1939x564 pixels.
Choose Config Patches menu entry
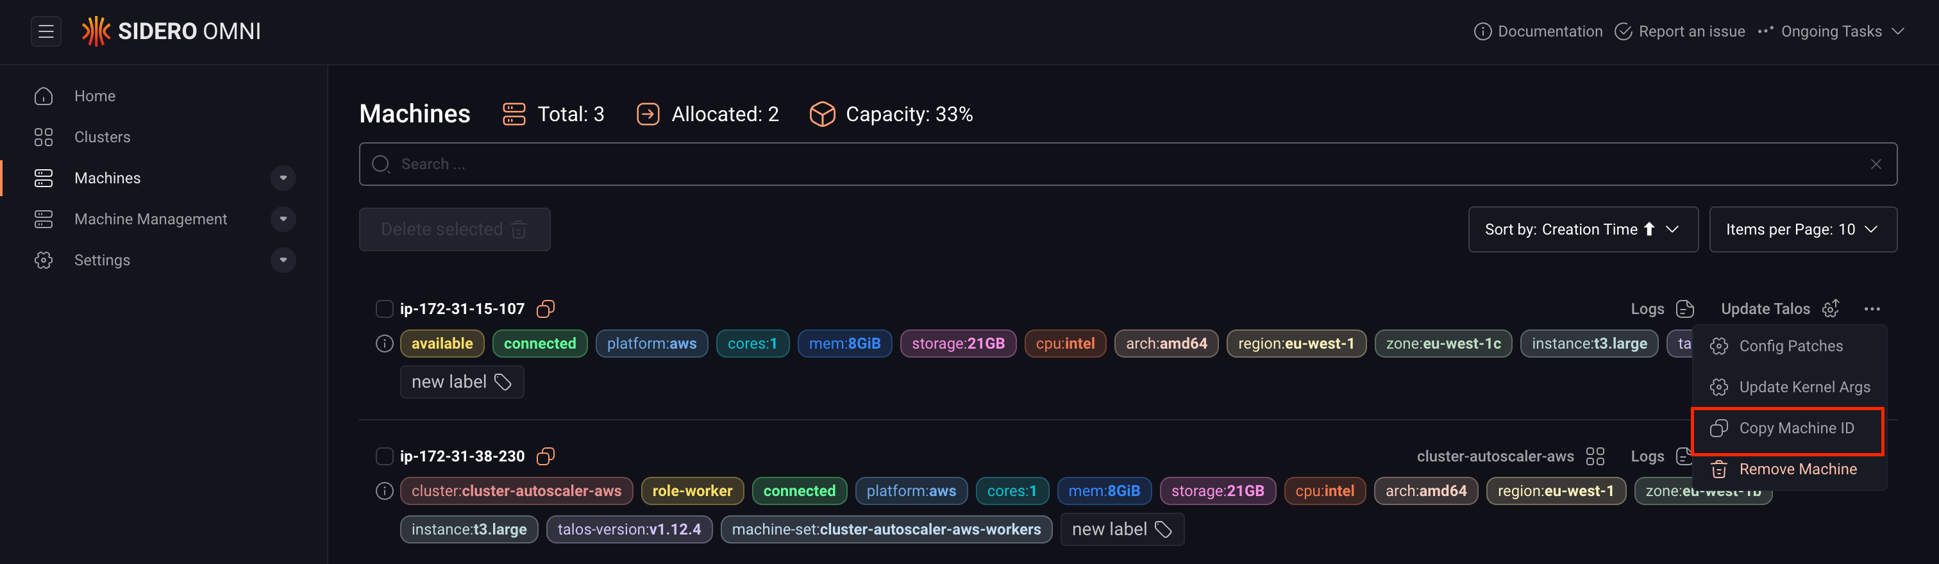click(x=1789, y=346)
